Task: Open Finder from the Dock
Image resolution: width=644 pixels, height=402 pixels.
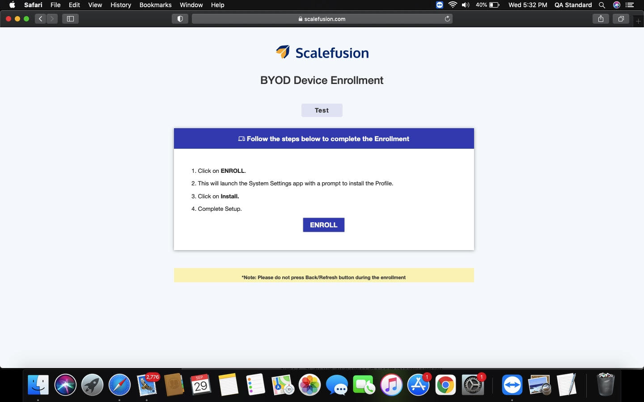Action: 38,385
